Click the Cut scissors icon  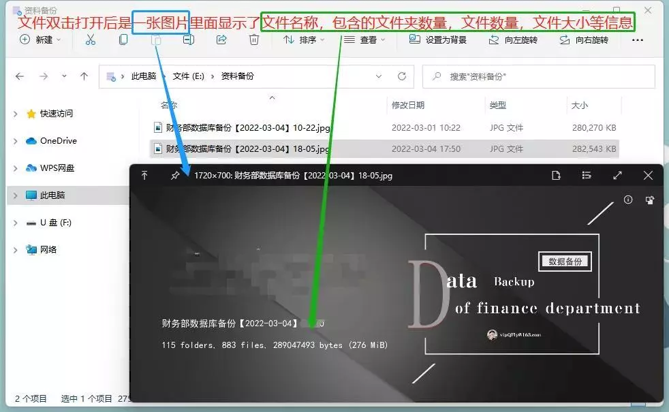91,39
